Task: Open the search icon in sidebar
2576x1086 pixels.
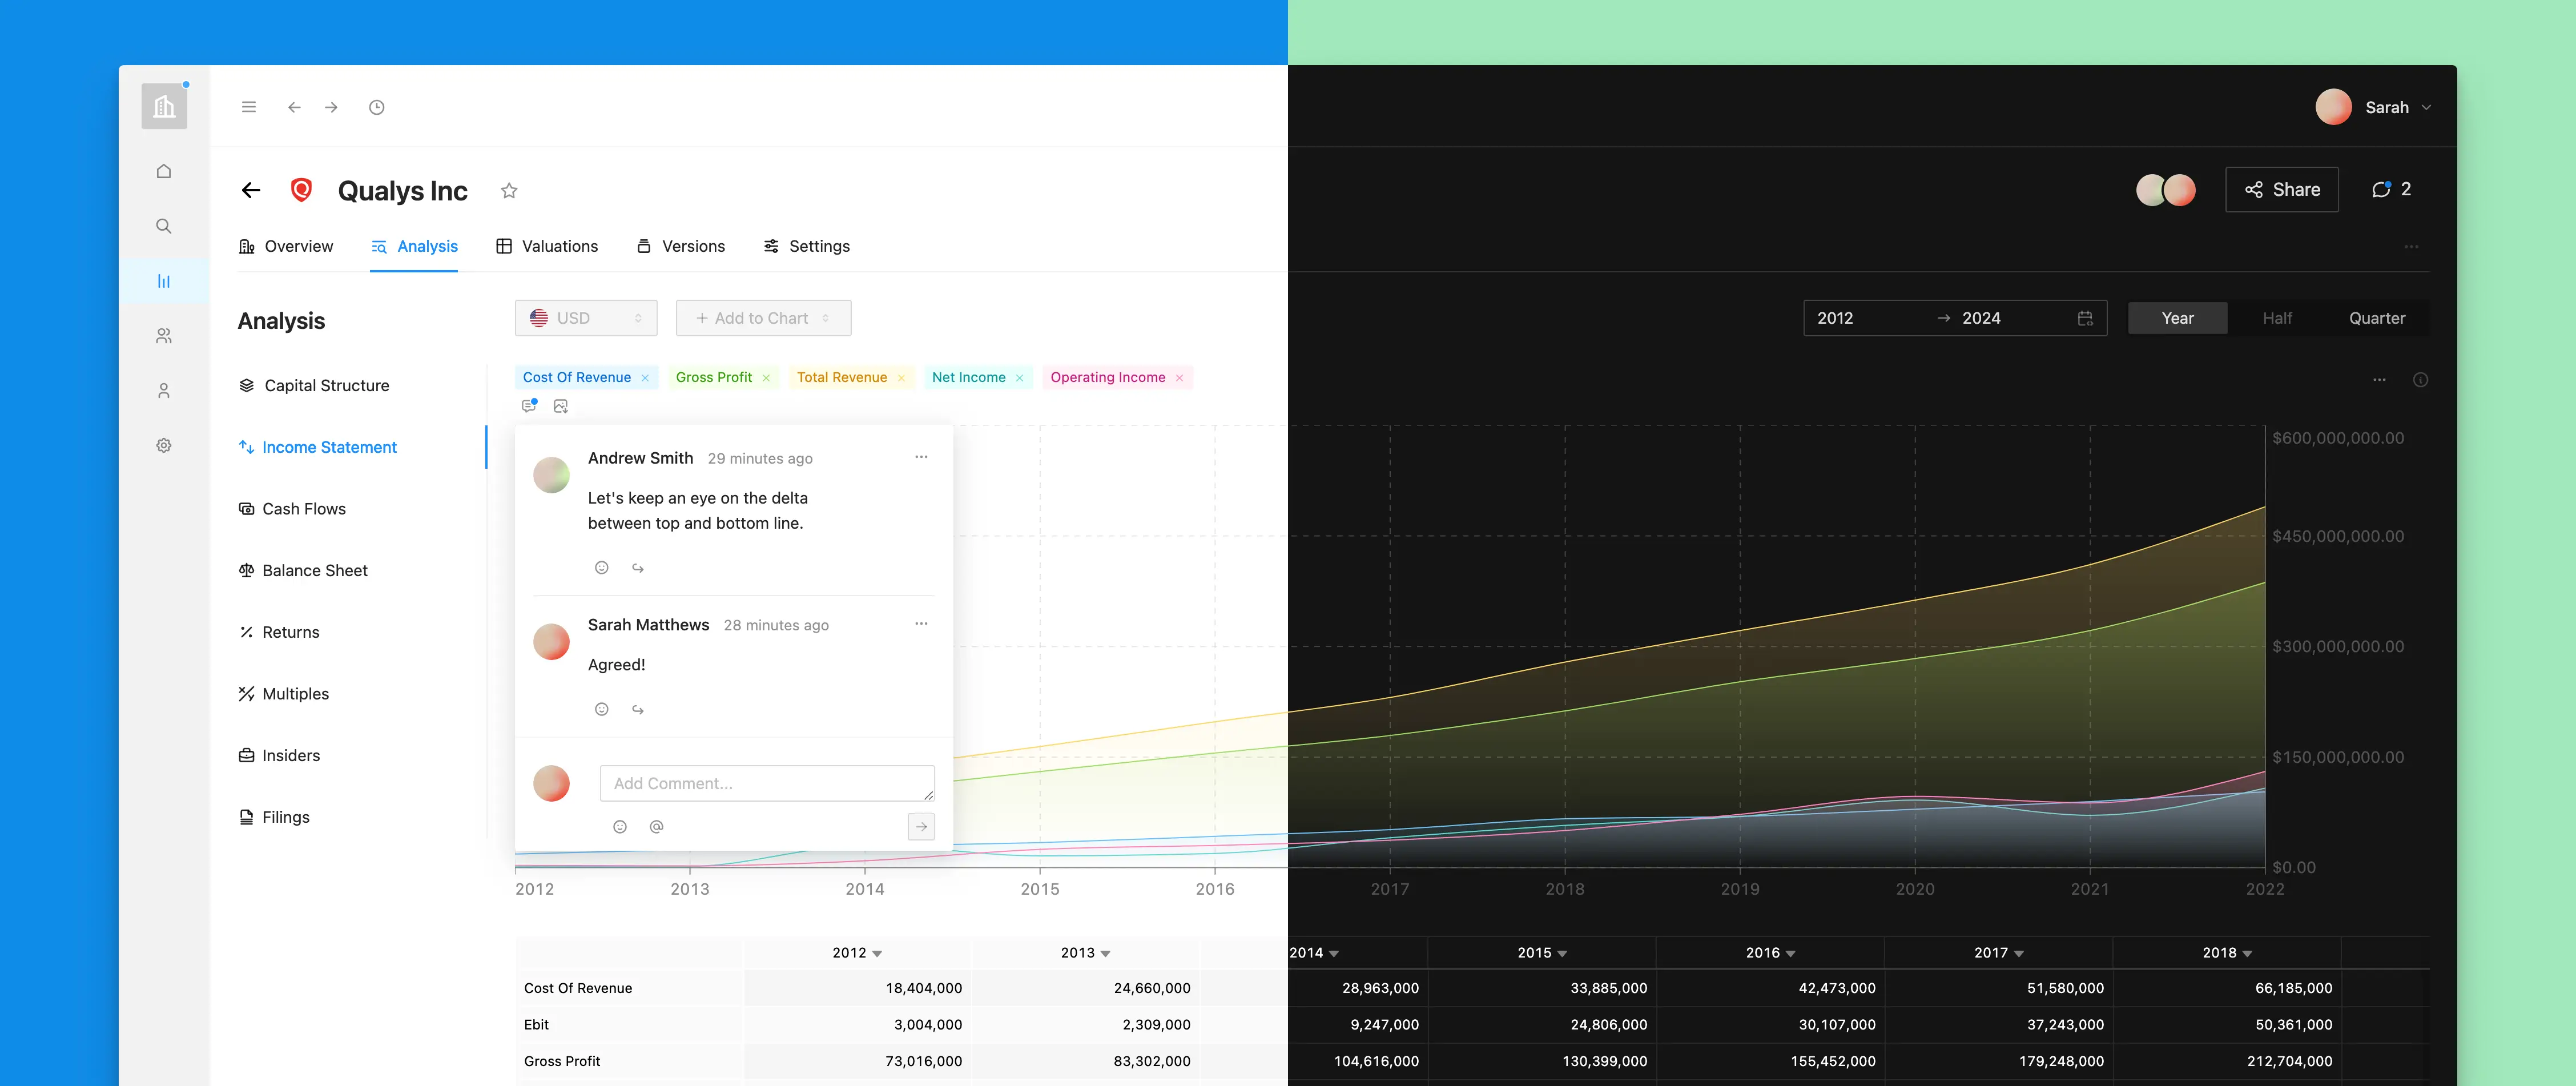Action: click(164, 226)
